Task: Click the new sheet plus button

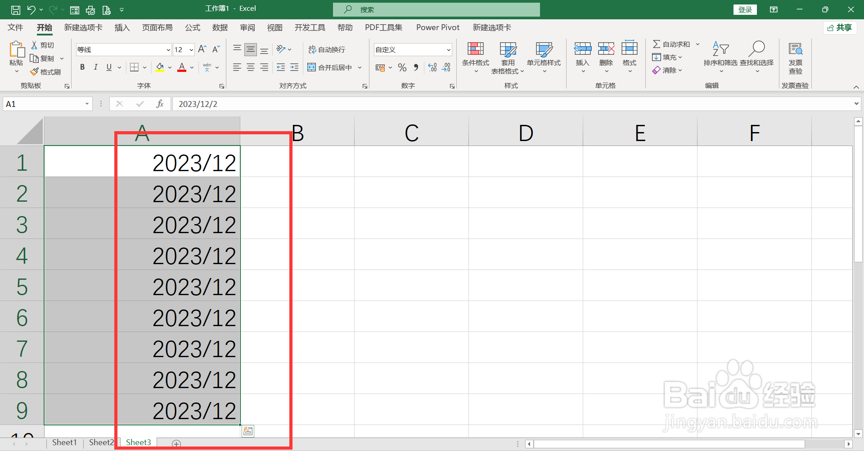Action: [x=176, y=444]
